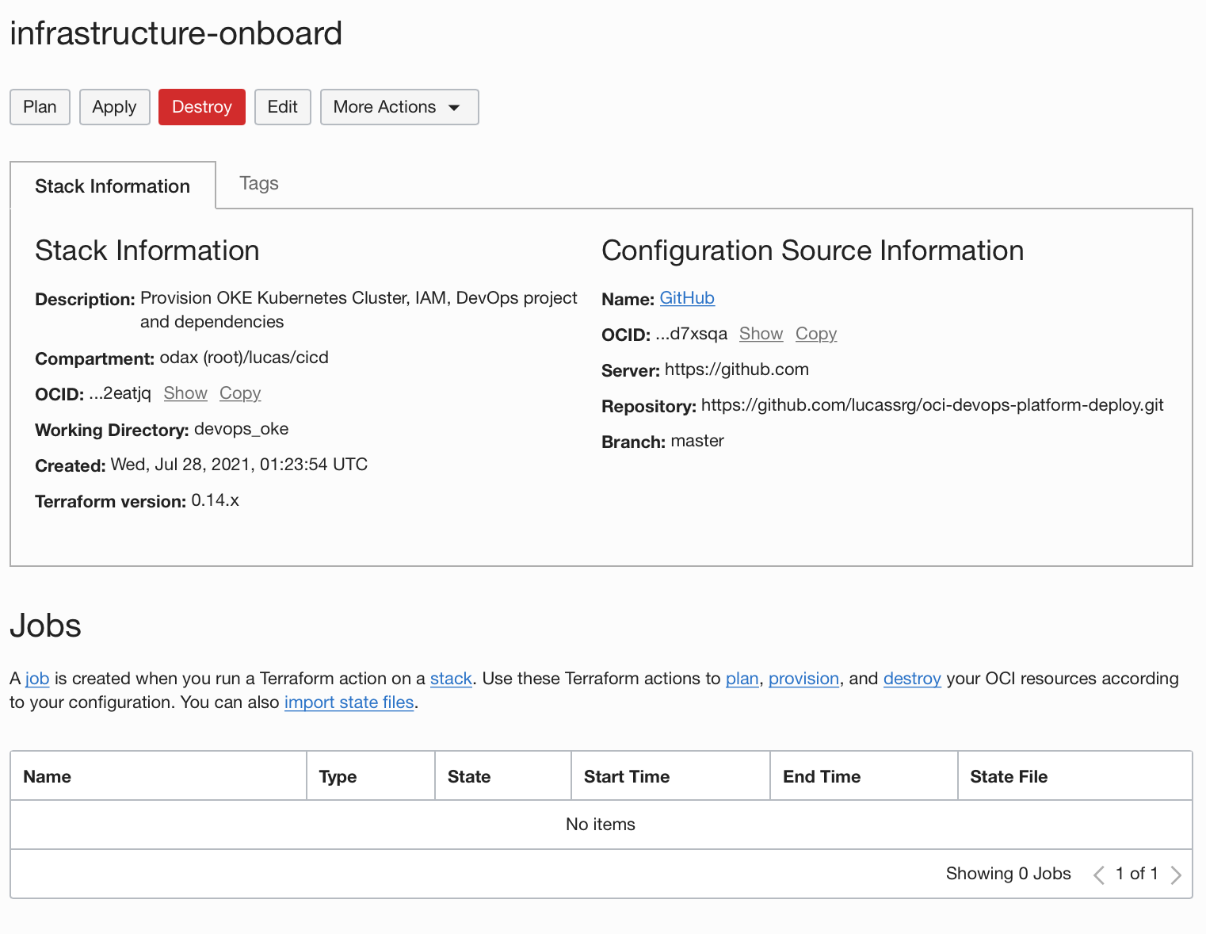This screenshot has width=1206, height=934.
Task: Click the Apply button
Action: coord(114,107)
